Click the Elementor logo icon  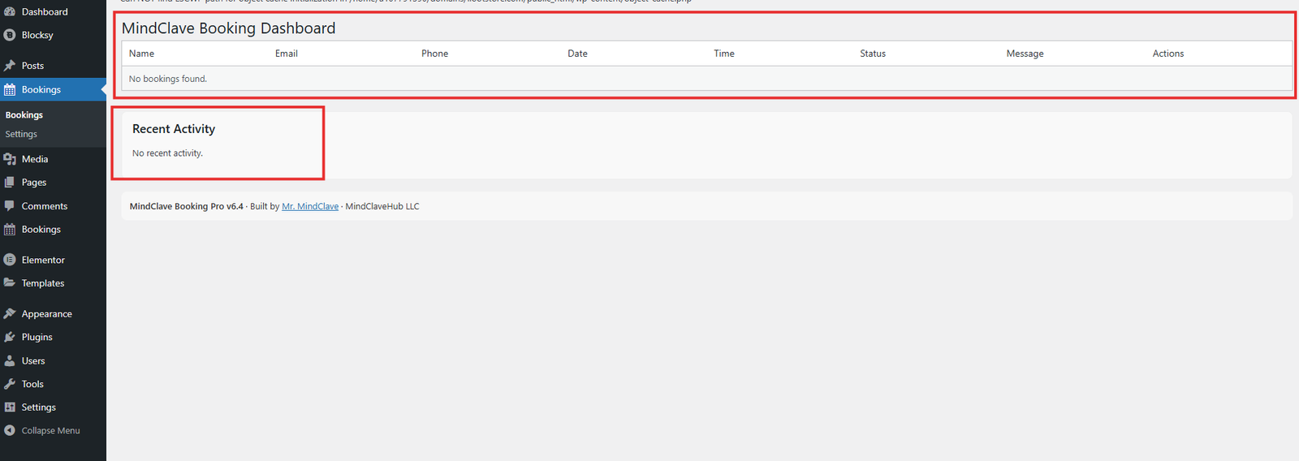(10, 260)
